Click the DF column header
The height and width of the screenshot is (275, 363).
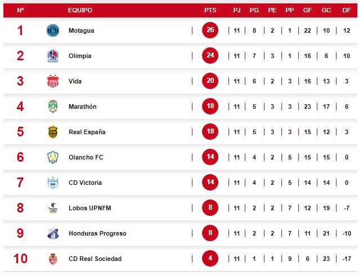[x=347, y=10]
